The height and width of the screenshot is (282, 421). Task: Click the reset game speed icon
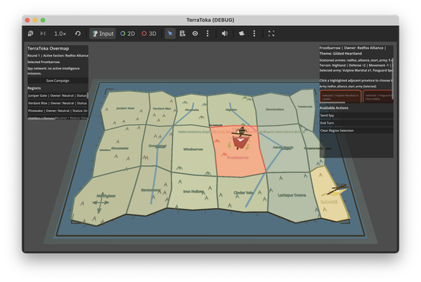78,34
